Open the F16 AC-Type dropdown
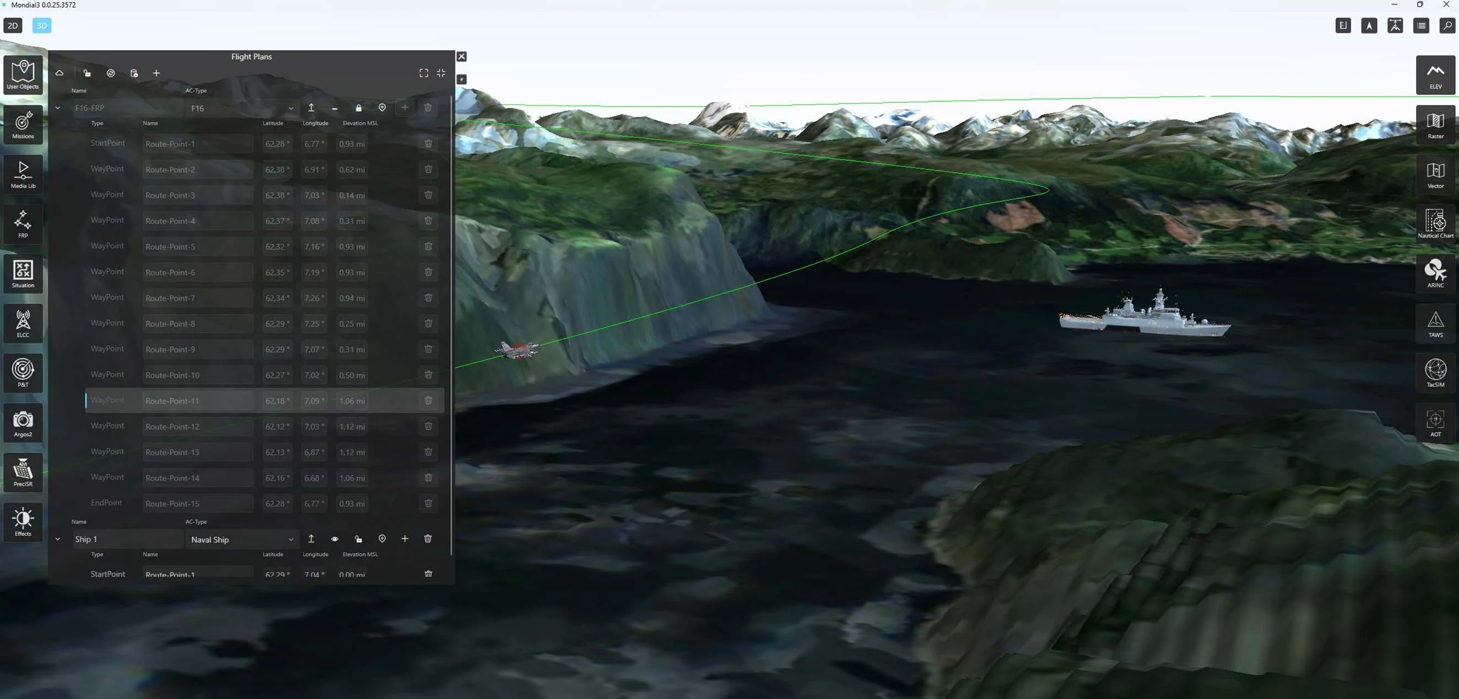The height and width of the screenshot is (699, 1459). tap(242, 108)
